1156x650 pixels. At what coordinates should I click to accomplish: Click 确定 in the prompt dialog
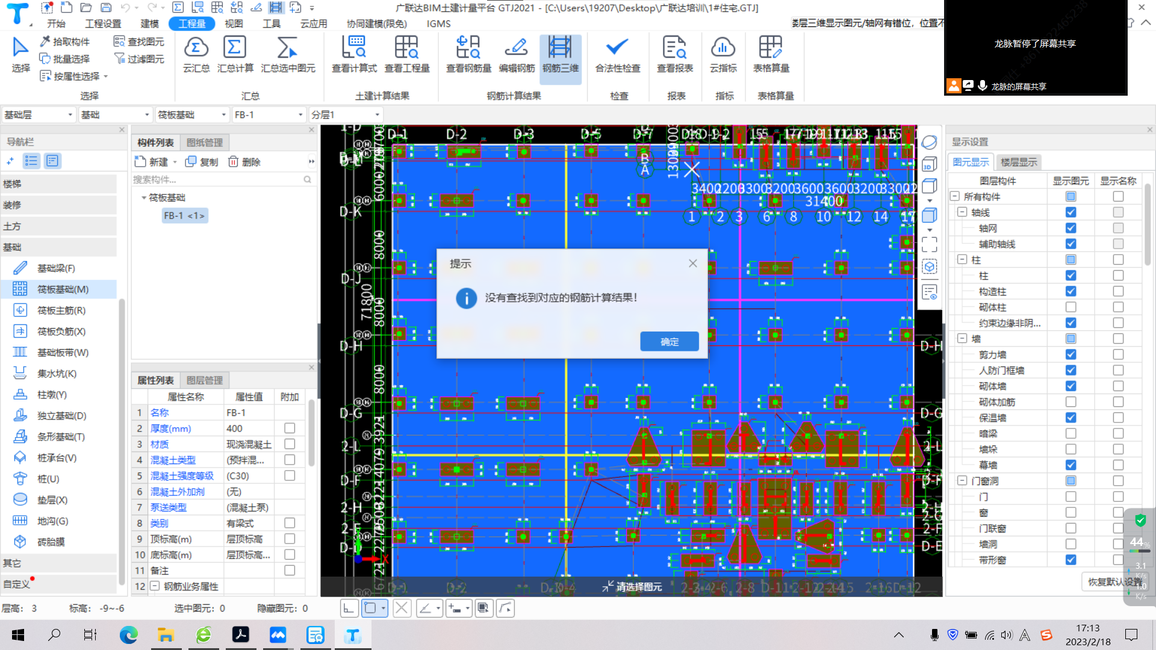670,341
